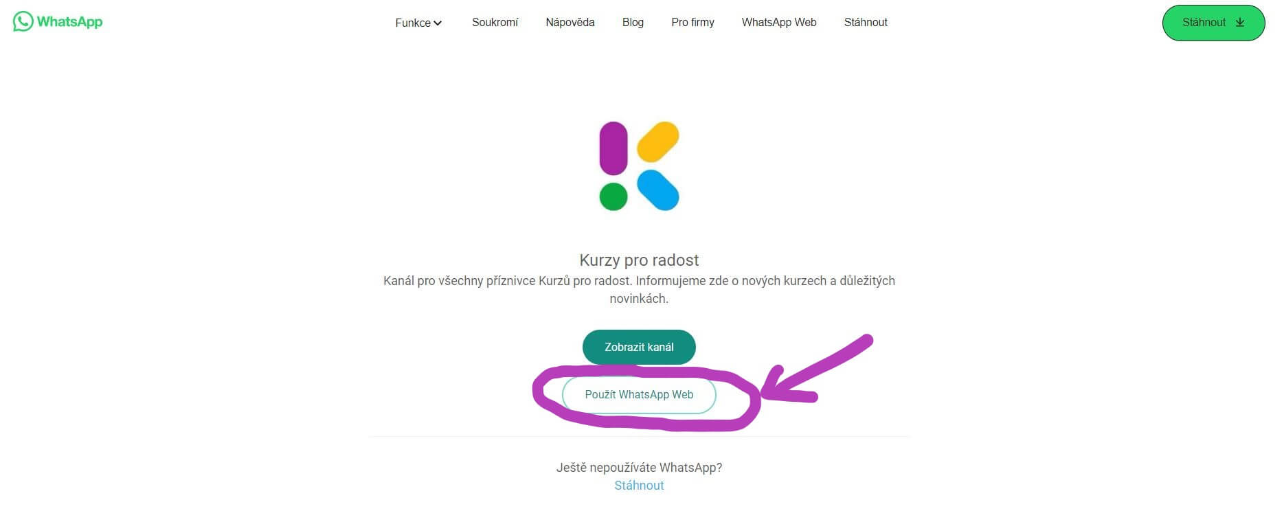Click WhatsApp Web in the top navigation

779,22
